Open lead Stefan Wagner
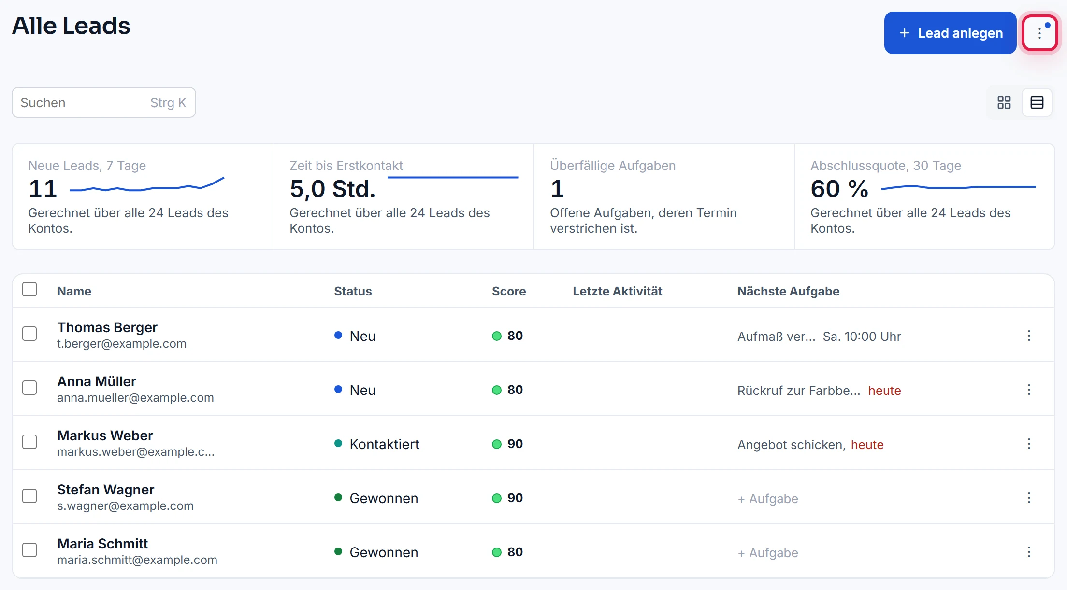Viewport: 1067px width, 590px height. (x=105, y=490)
